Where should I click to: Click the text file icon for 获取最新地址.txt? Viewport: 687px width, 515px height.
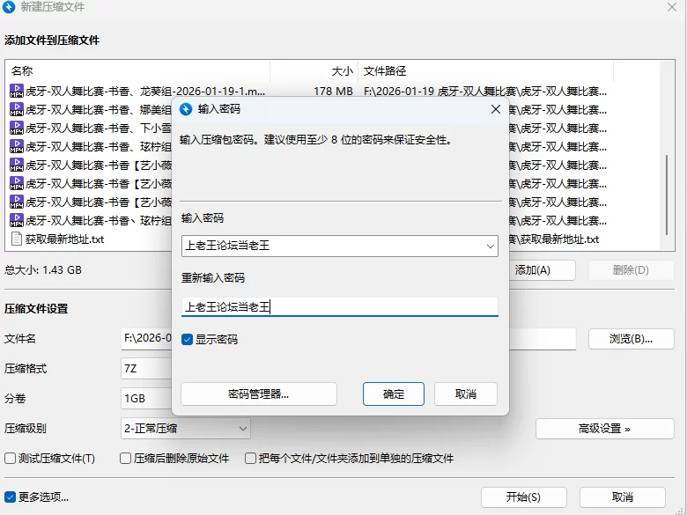17,239
